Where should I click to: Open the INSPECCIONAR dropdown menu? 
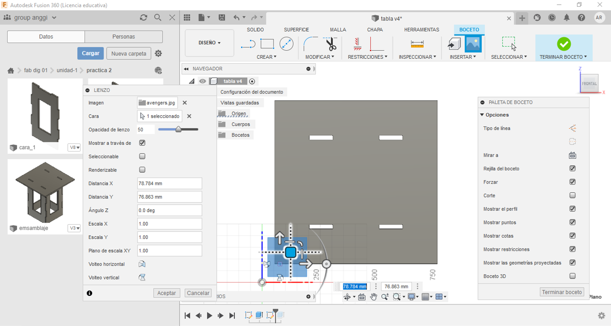(418, 57)
